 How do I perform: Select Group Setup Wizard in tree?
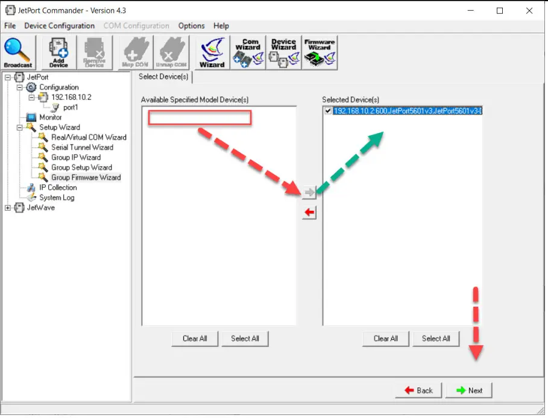coord(81,167)
